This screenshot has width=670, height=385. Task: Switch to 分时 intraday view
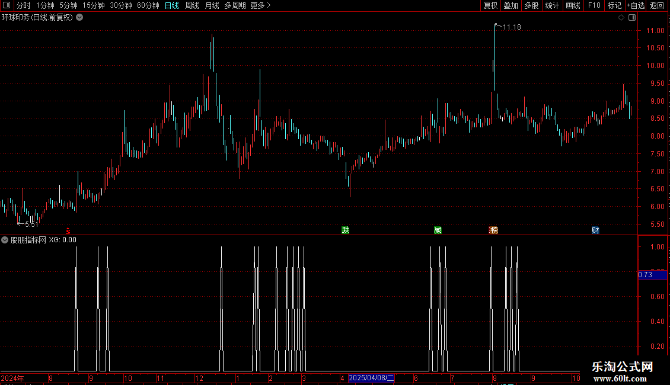pyautogui.click(x=24, y=5)
